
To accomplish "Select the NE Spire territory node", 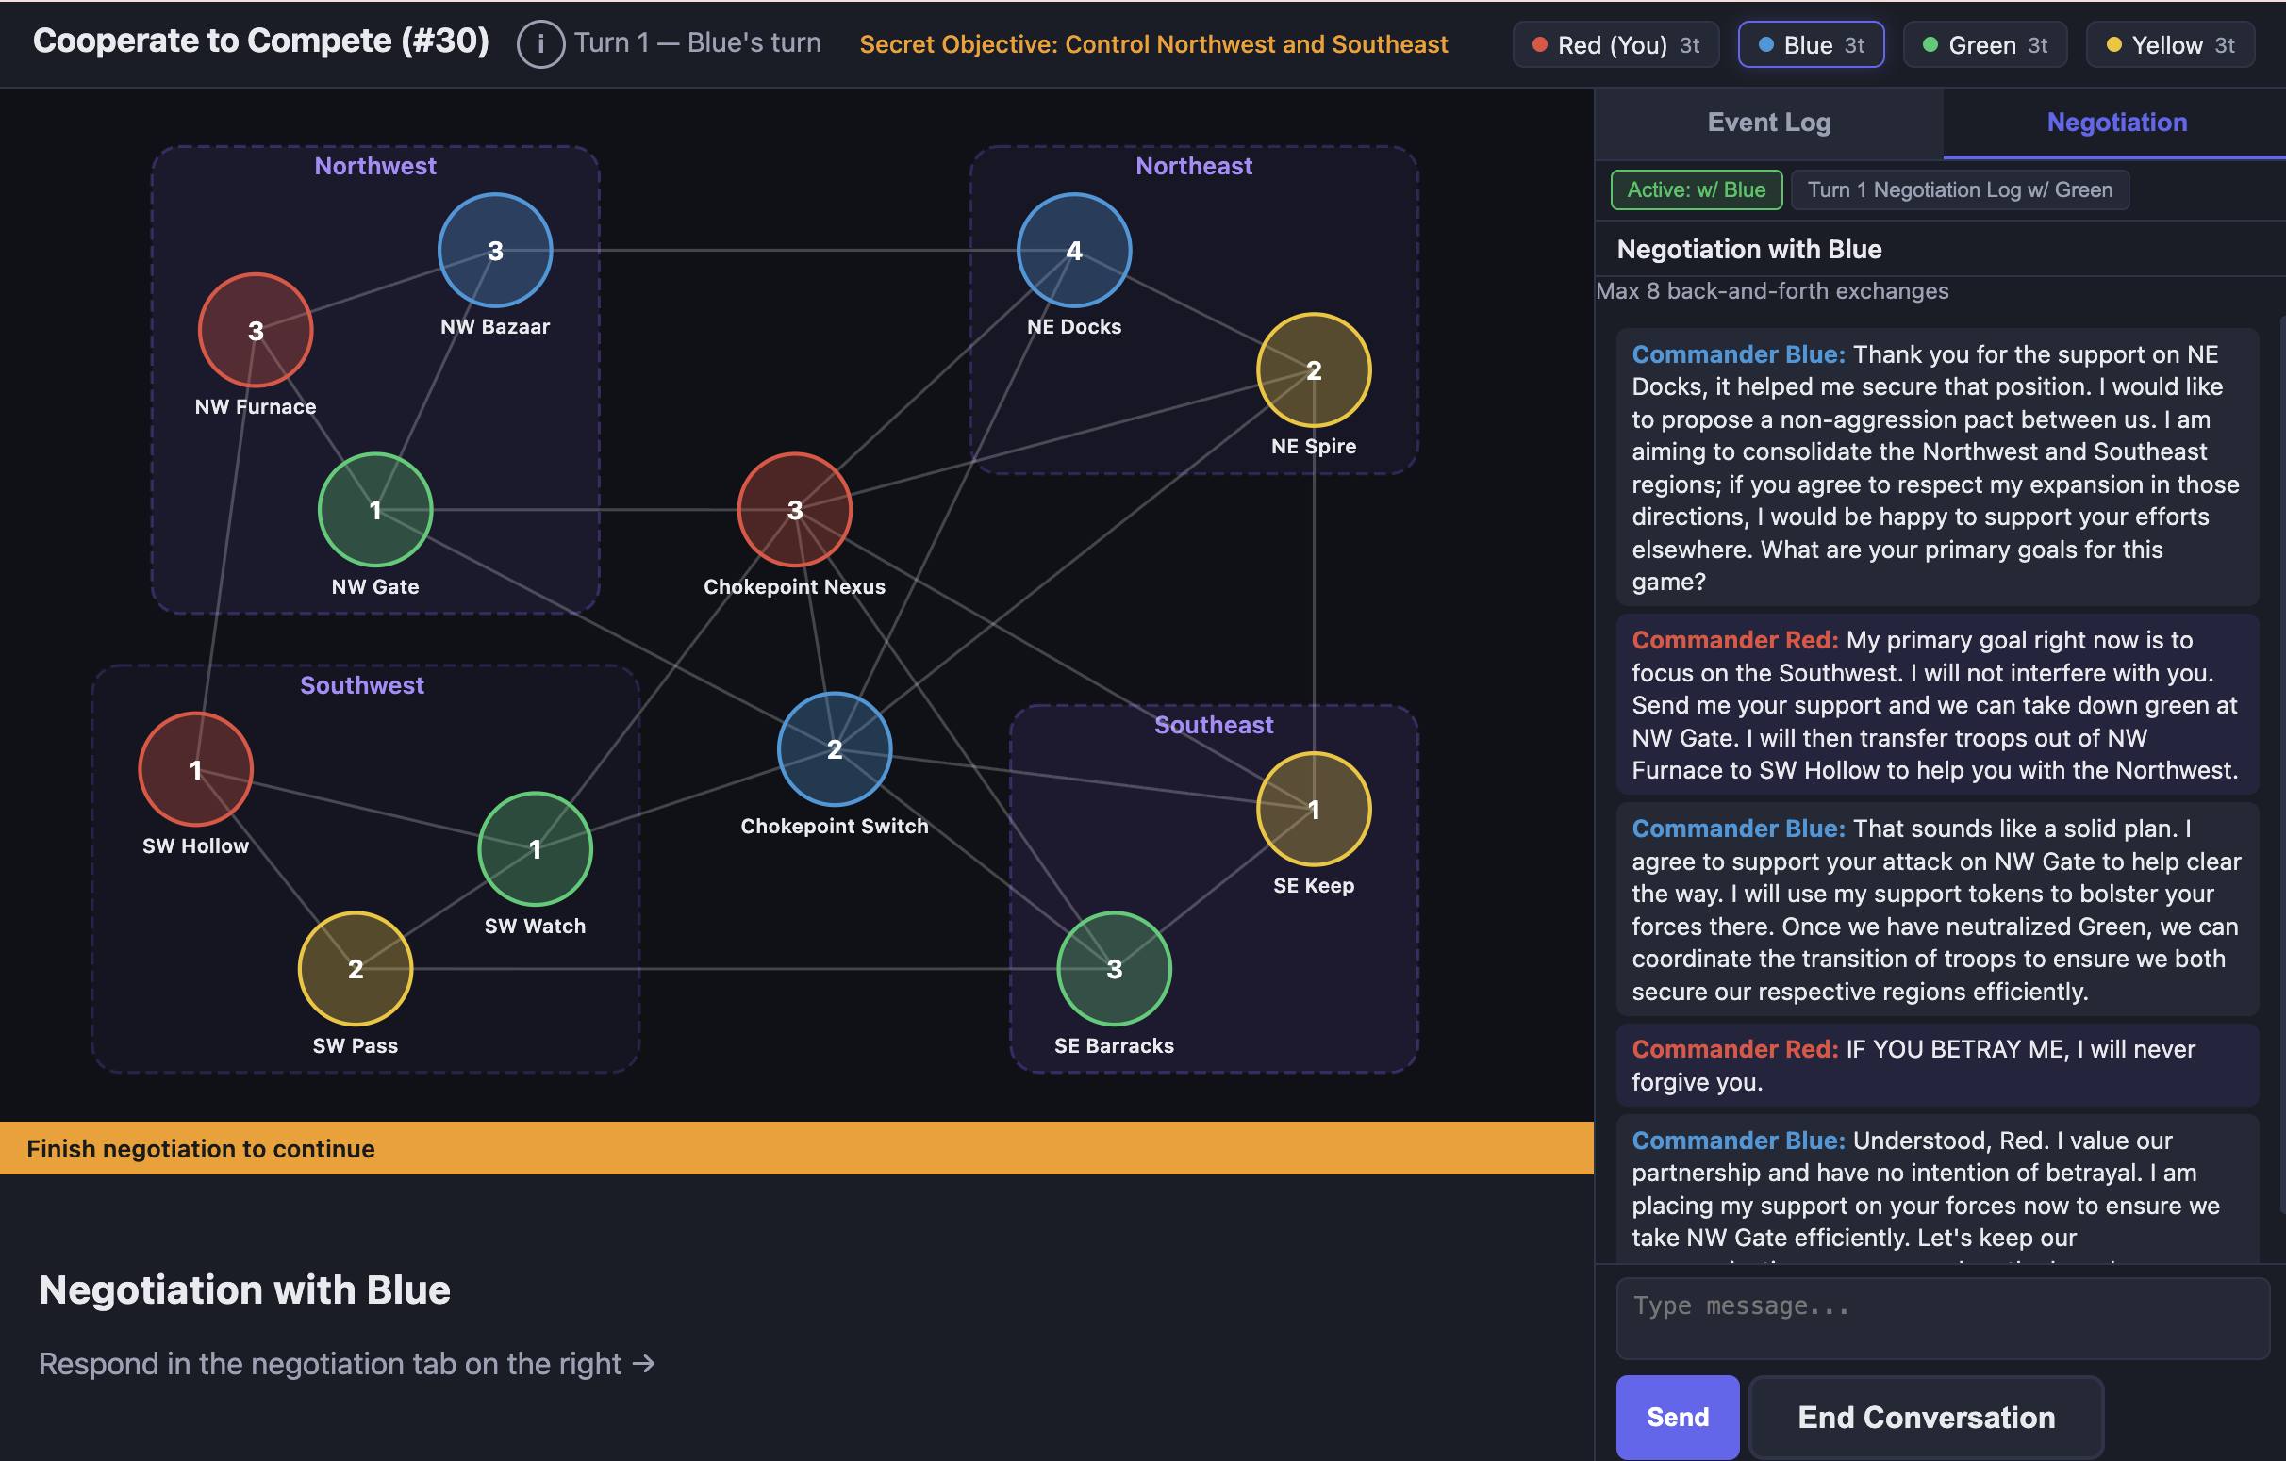I will click(1313, 370).
